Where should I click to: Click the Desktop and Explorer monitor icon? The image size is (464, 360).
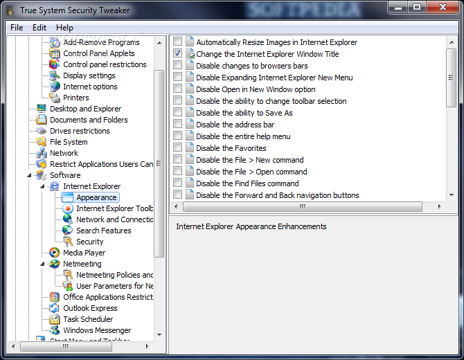[42, 109]
